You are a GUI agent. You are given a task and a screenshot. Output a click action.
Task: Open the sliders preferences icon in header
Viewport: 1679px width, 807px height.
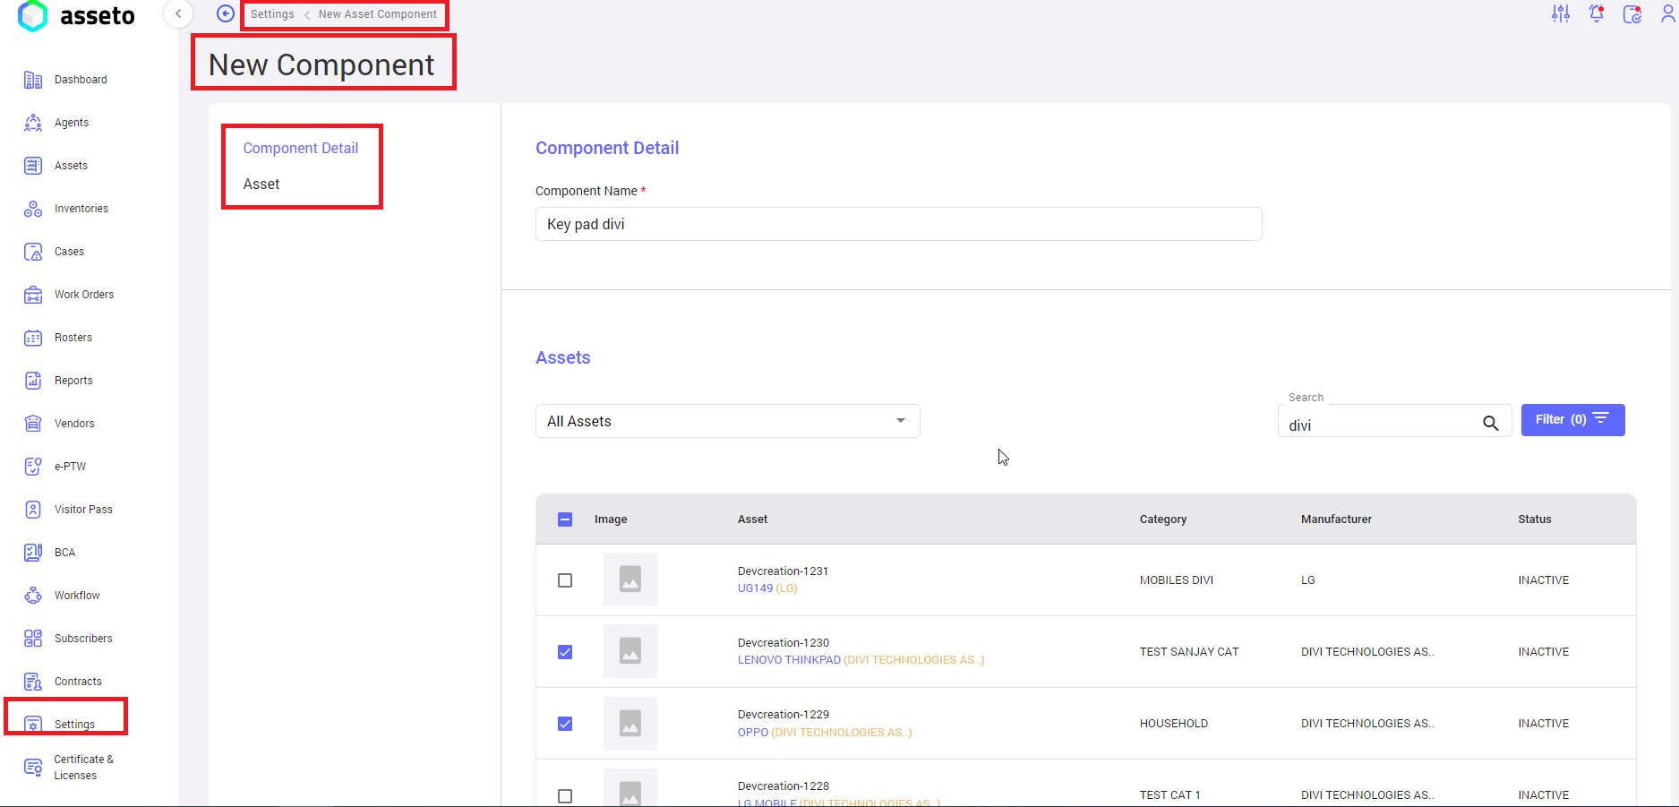coord(1561,13)
